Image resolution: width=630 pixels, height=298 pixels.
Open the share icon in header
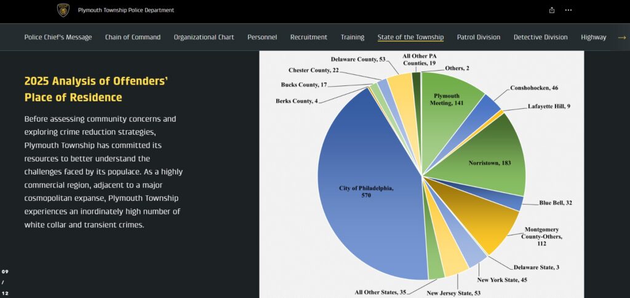(x=552, y=10)
